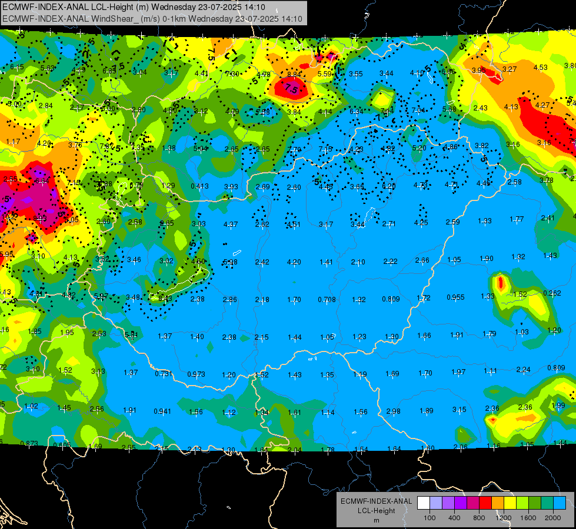Click the legend label 100

[x=429, y=518]
